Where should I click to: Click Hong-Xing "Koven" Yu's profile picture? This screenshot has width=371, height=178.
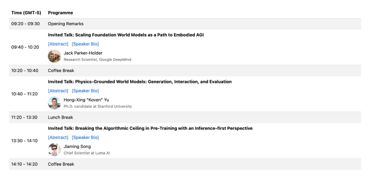pos(54,103)
